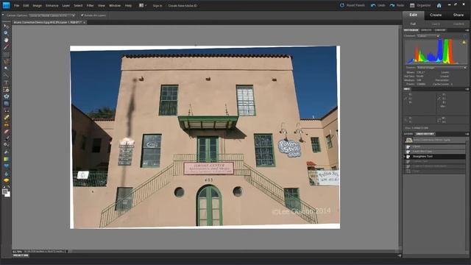Select the Move tool
Viewport: 471px width, 265px height.
click(x=6, y=26)
